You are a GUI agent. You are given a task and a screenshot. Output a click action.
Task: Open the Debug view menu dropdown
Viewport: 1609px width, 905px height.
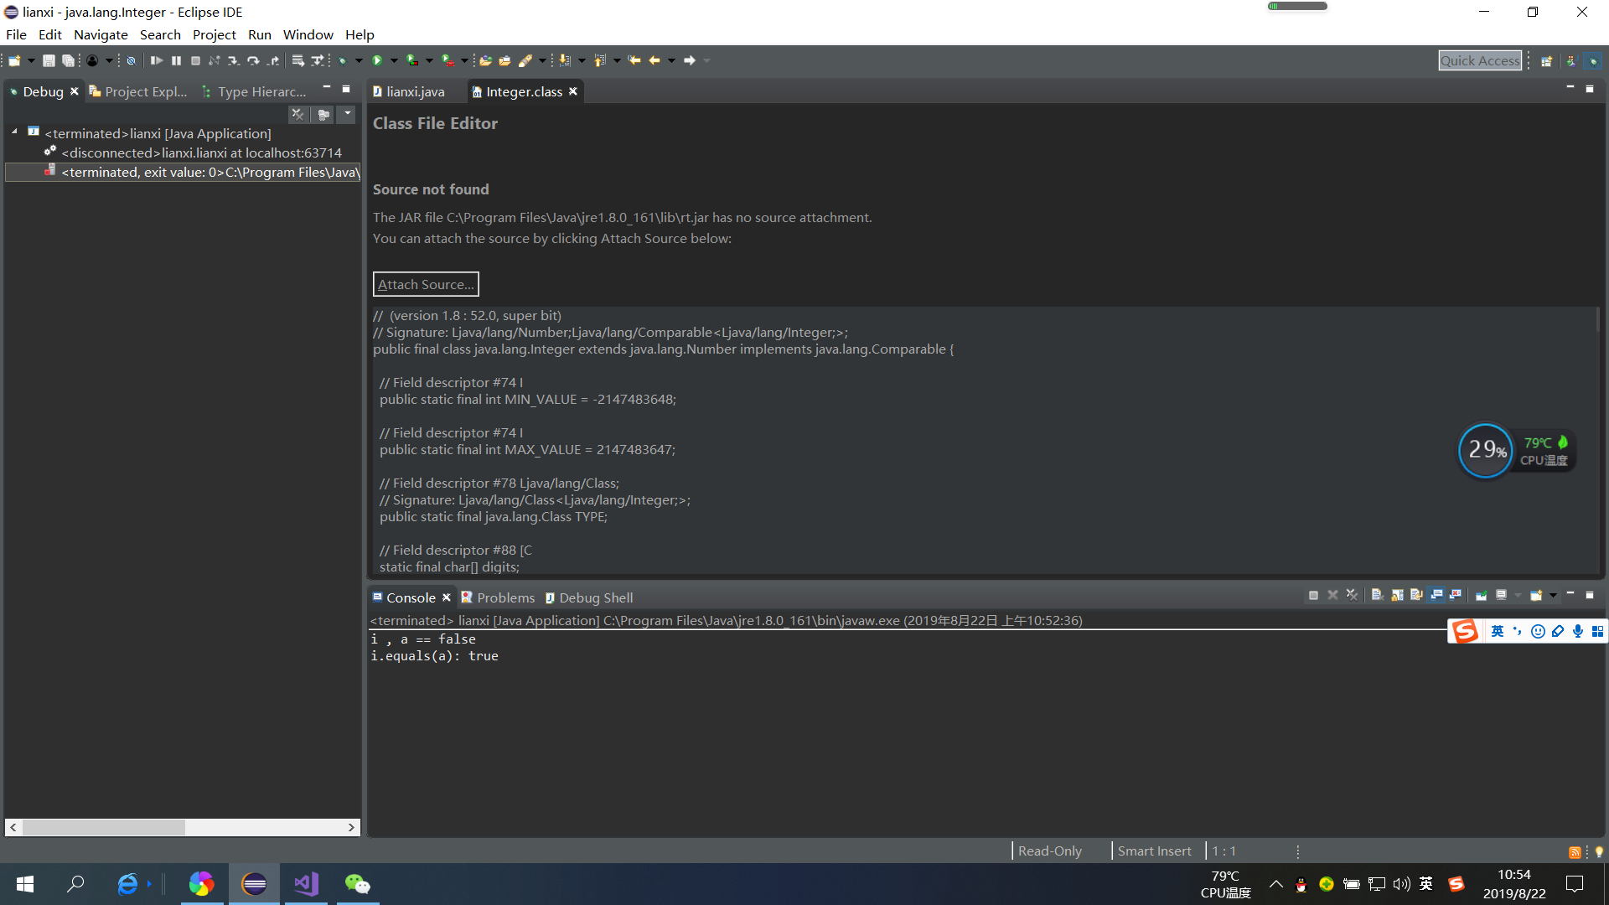click(347, 115)
